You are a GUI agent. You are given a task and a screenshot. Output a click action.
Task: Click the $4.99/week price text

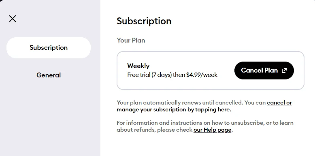tap(202, 75)
